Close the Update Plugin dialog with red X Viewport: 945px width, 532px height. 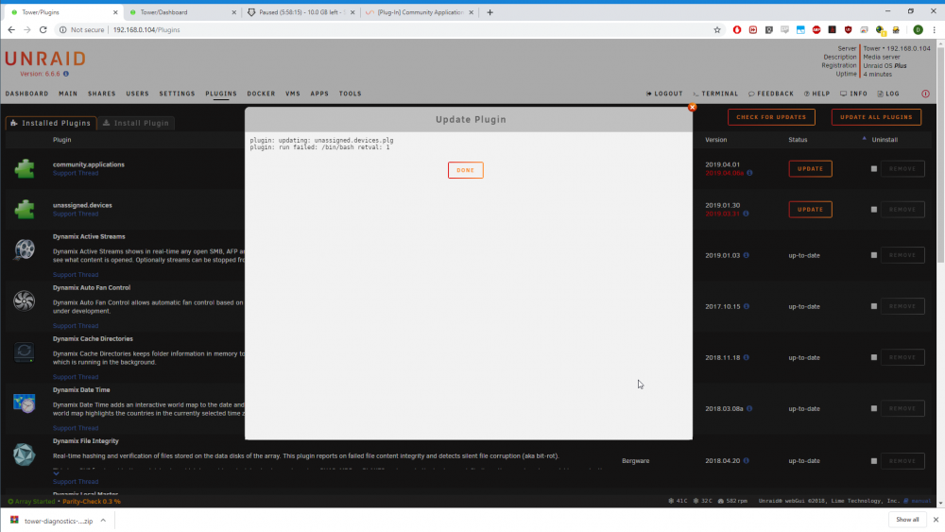point(692,107)
